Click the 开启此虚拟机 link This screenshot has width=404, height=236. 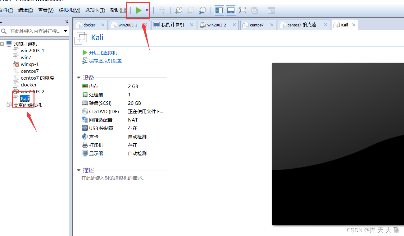(x=103, y=53)
